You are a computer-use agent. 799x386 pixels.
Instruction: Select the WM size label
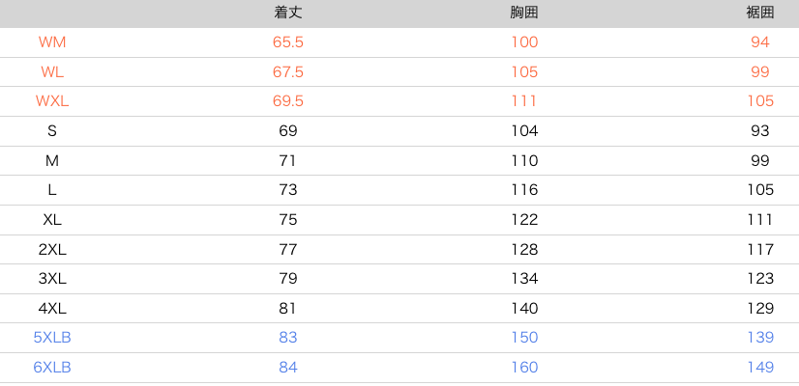tap(52, 42)
